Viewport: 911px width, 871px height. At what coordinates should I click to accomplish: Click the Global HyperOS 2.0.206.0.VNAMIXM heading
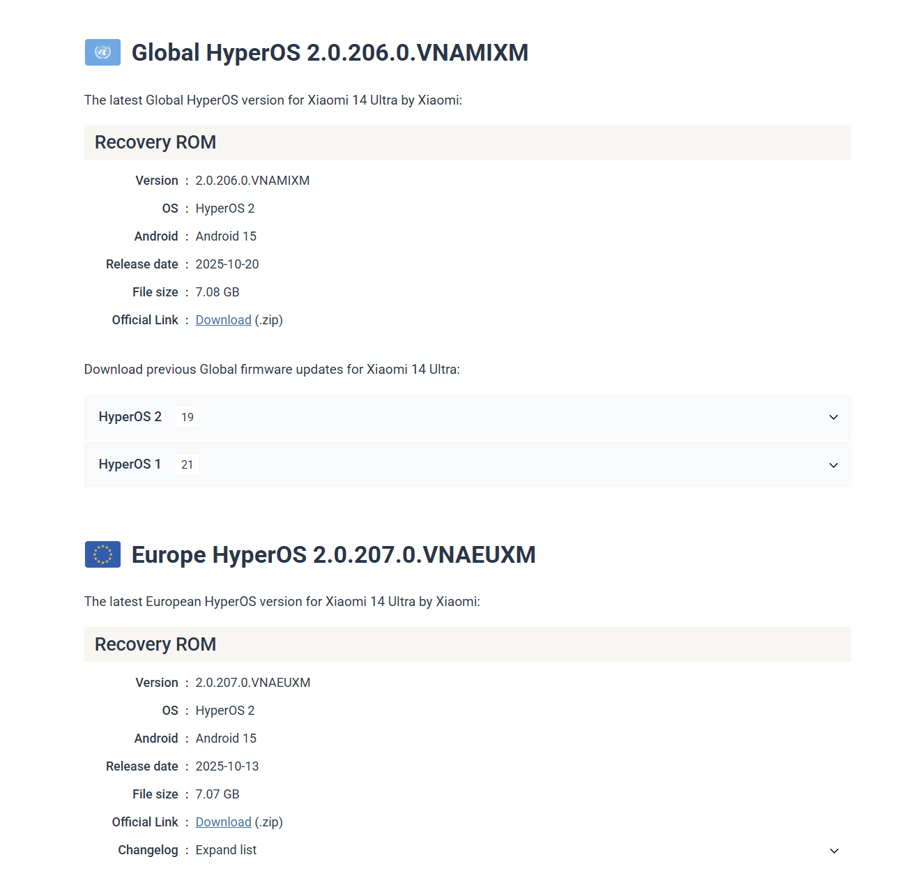point(330,52)
